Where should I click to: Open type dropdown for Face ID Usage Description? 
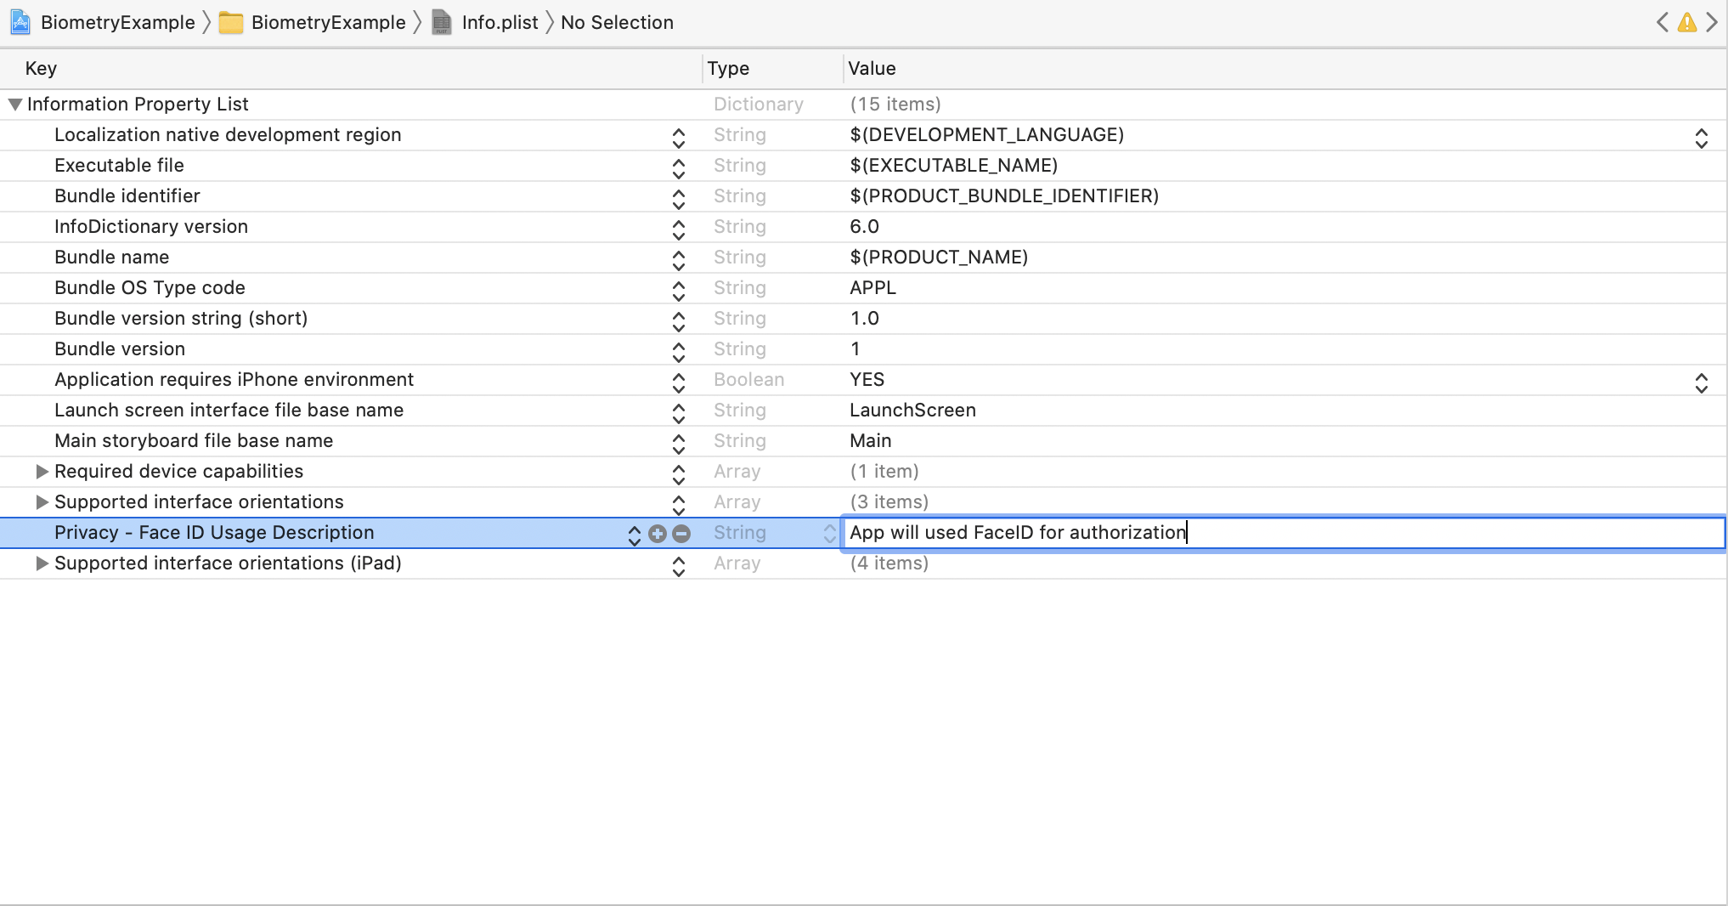point(829,533)
